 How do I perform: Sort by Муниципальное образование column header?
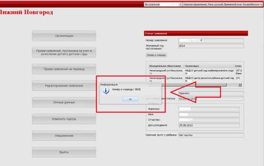[166, 66]
